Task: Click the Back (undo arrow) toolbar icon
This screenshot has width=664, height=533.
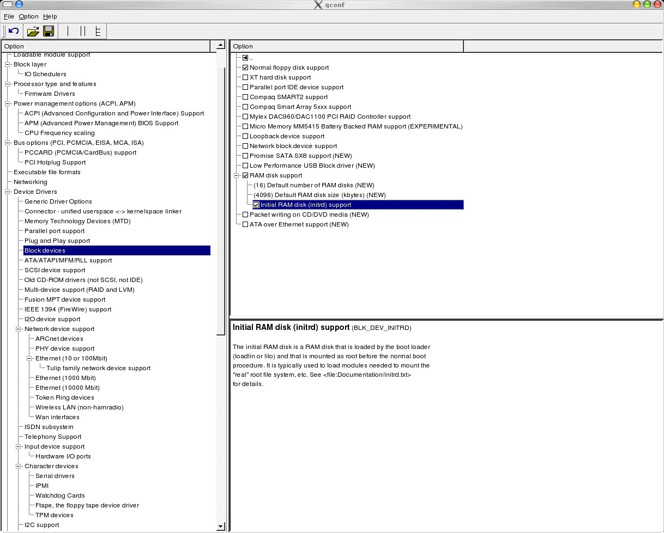Action: [14, 31]
